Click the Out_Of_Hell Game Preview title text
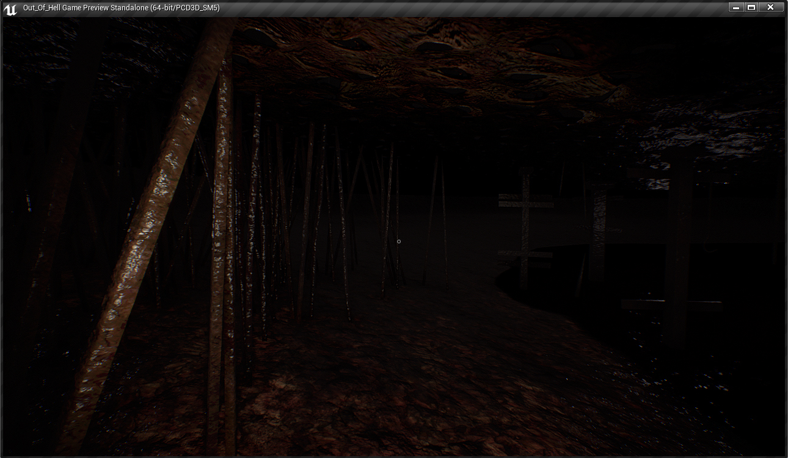 (x=121, y=8)
